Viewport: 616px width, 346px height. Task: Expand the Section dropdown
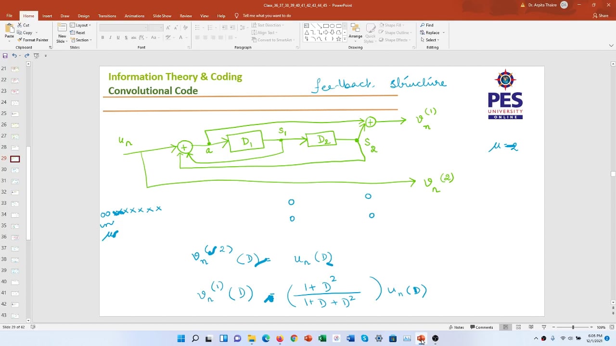point(81,40)
